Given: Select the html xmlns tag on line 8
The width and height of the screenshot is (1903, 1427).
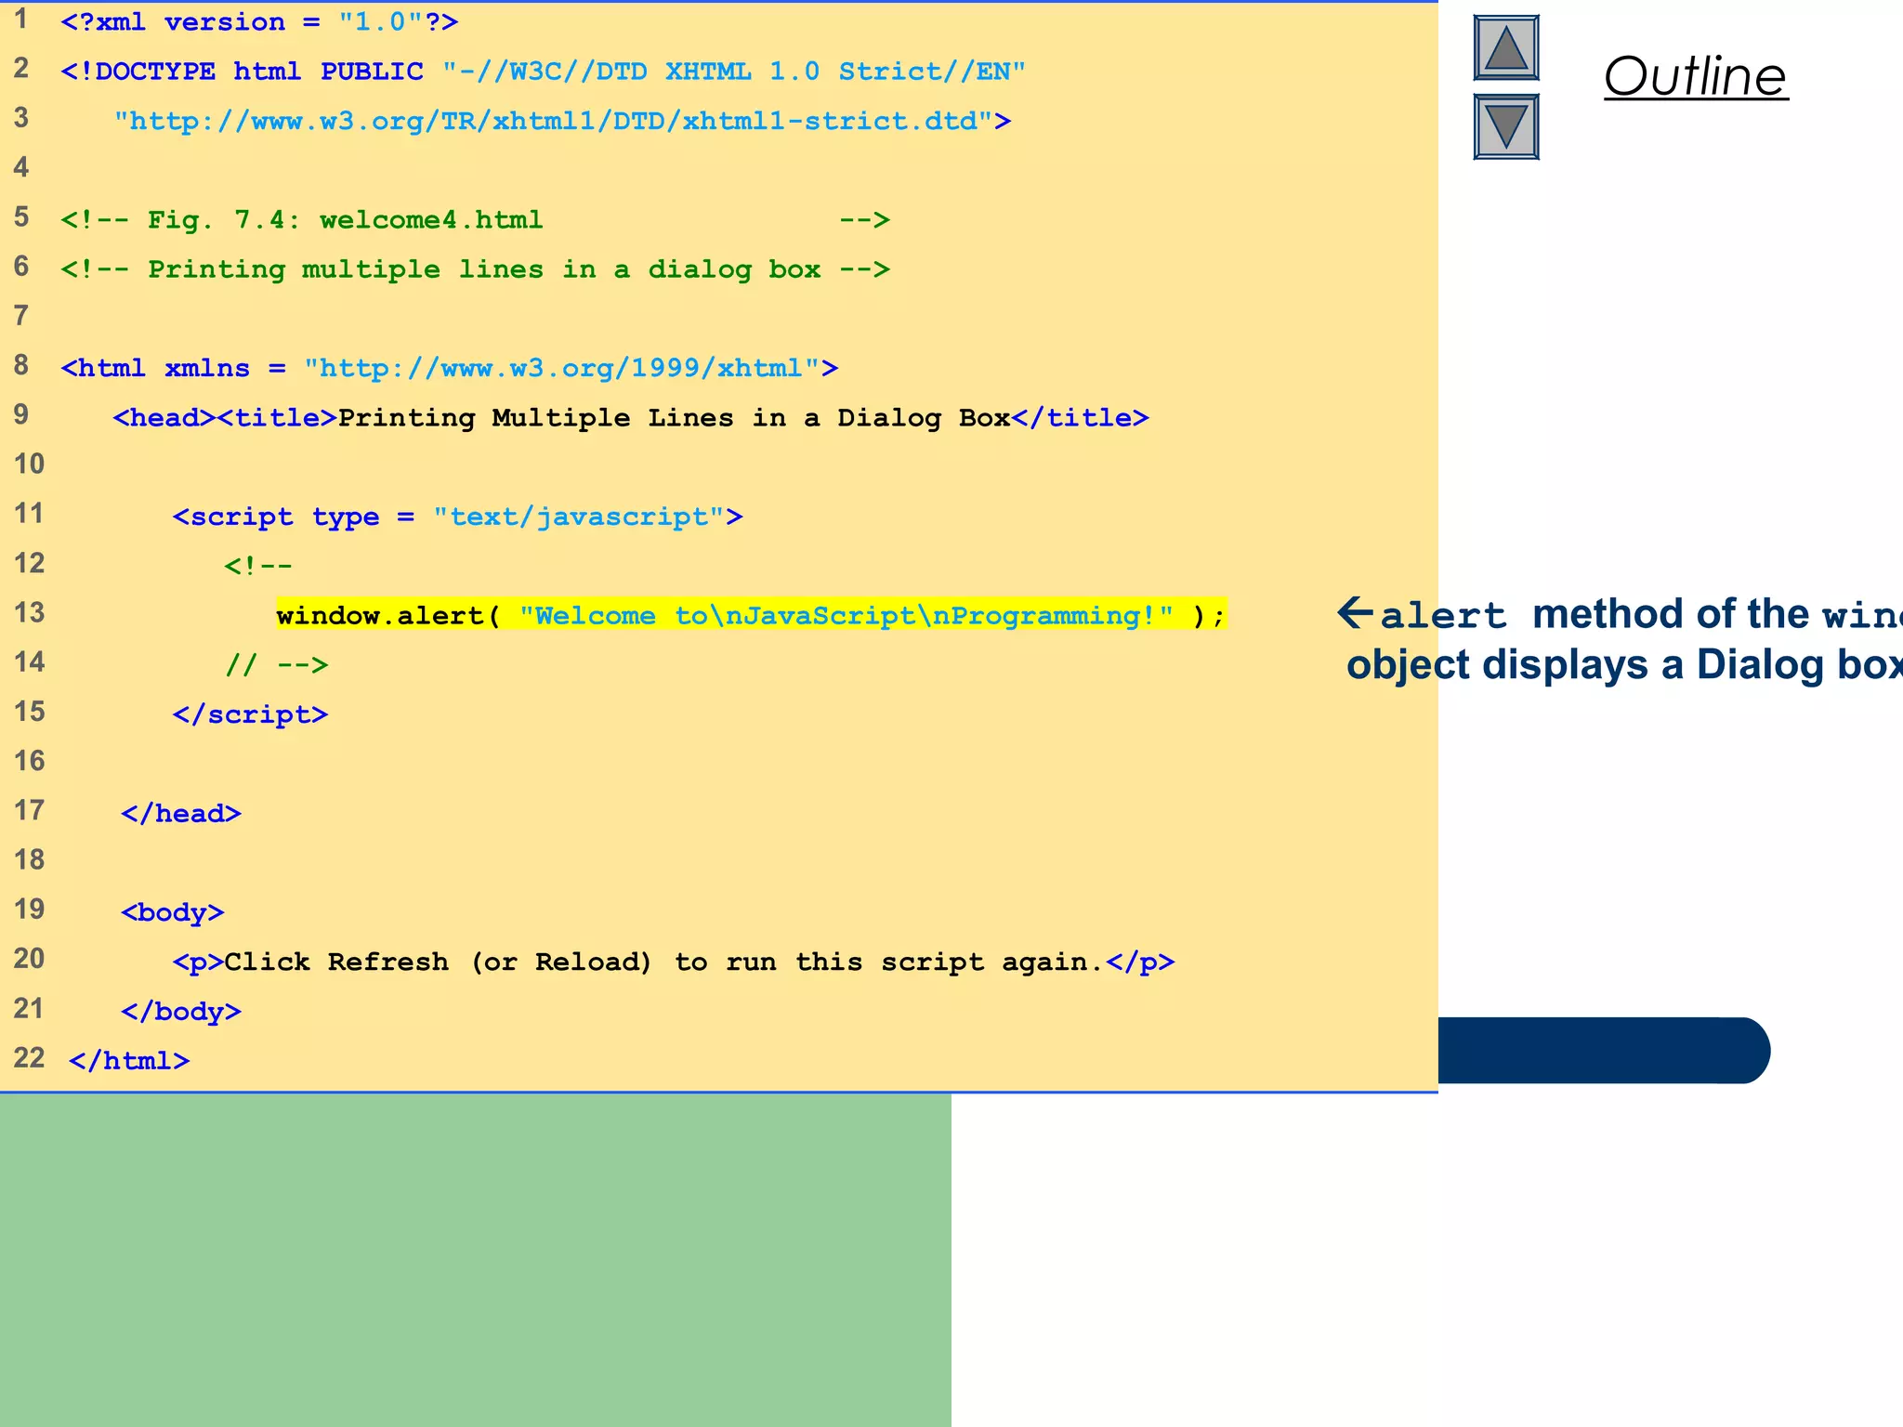Looking at the screenshot, I should 450,368.
